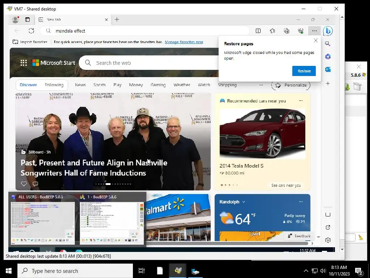Click the Type here to search box
Screen dimensions: 370x278
pos(75,271)
